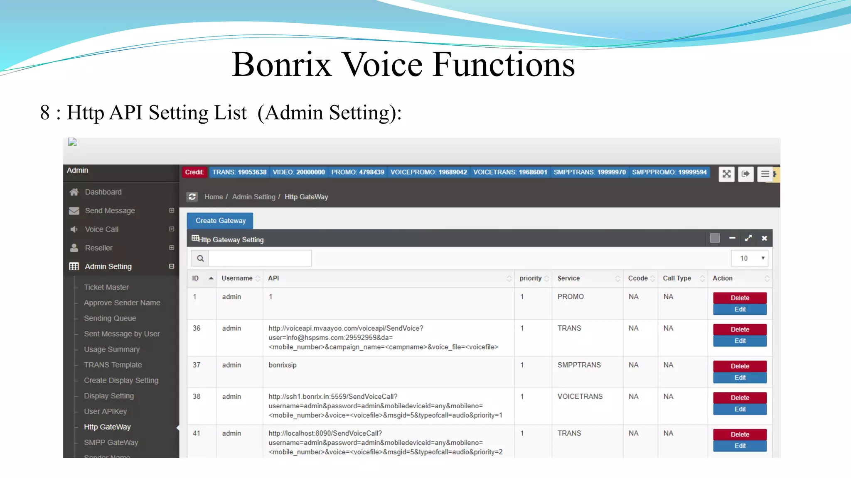Open the page size dropdown showing 10

[x=750, y=258]
